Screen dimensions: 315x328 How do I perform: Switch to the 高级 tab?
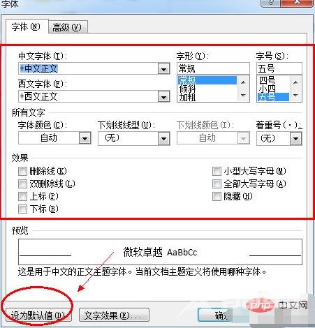pyautogui.click(x=68, y=27)
